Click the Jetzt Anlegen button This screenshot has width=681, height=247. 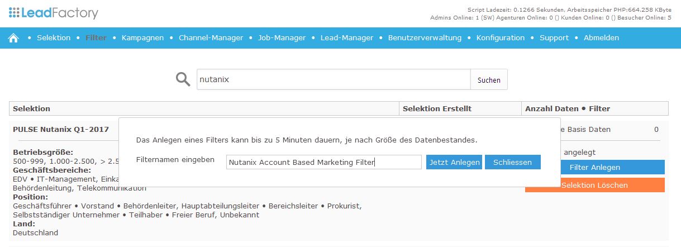(454, 162)
